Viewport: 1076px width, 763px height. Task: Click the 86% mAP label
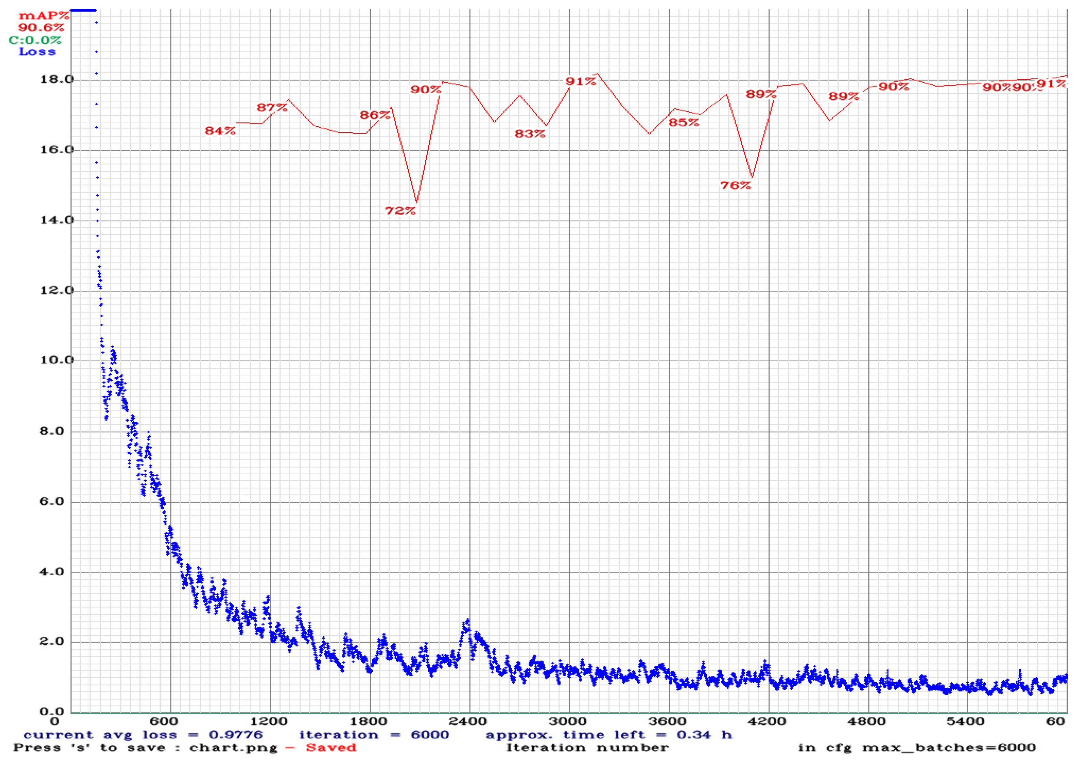point(375,115)
